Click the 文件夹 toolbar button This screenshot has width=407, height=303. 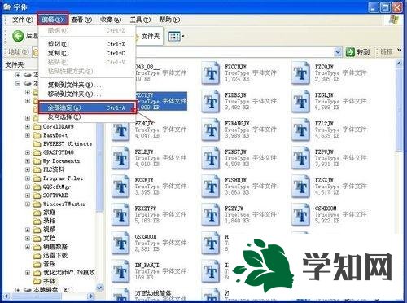pos(148,36)
